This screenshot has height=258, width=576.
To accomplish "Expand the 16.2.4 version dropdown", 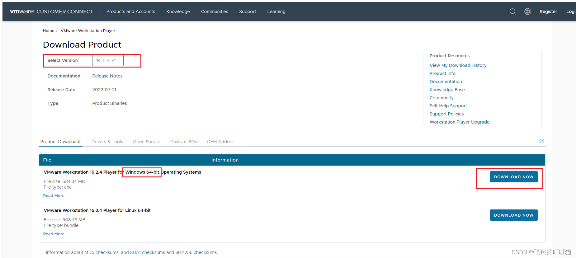I will click(108, 60).
